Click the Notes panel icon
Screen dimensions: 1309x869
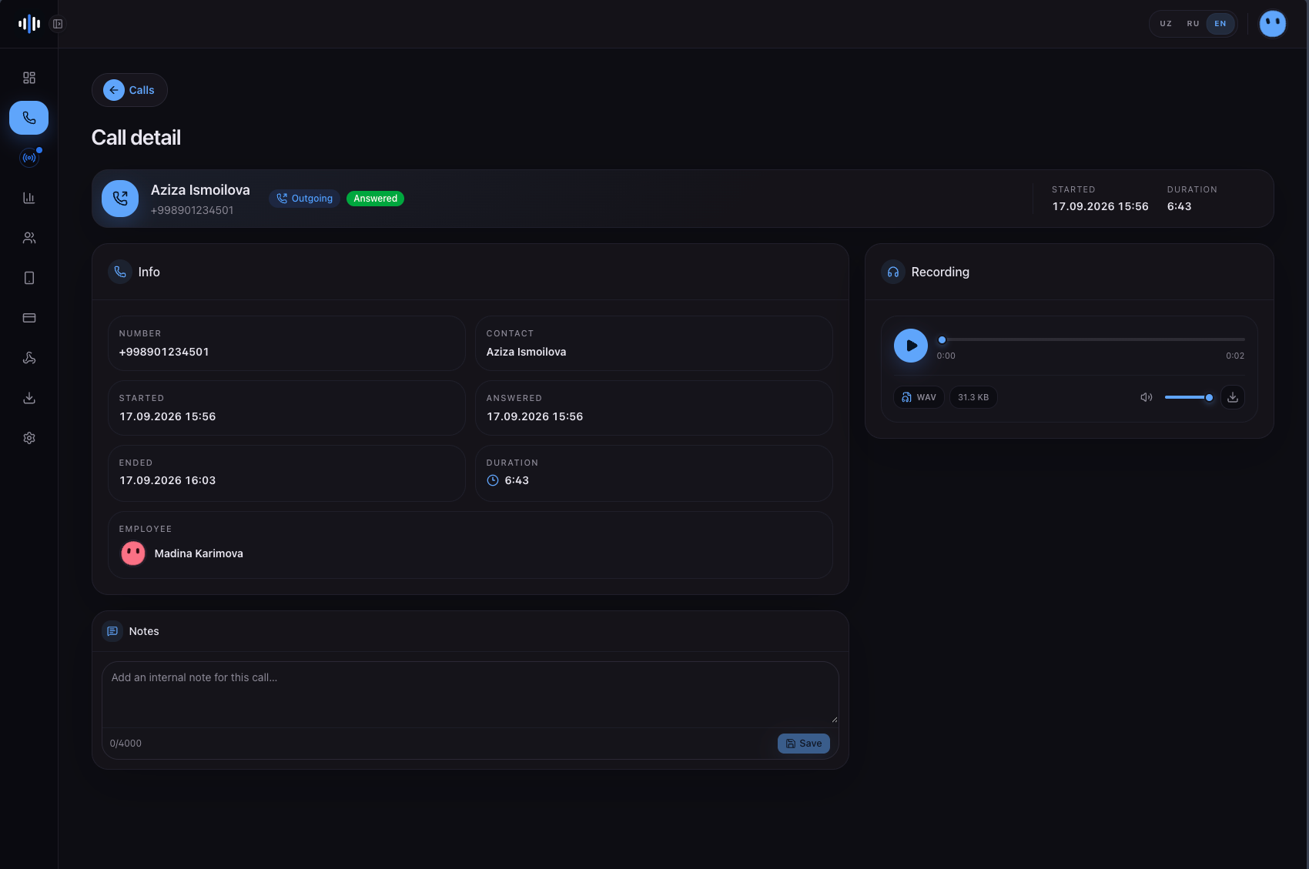(112, 631)
